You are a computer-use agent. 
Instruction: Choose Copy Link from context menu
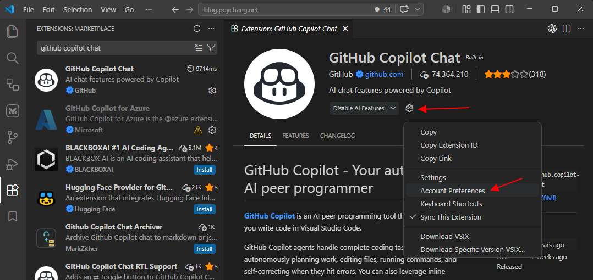click(x=473, y=159)
